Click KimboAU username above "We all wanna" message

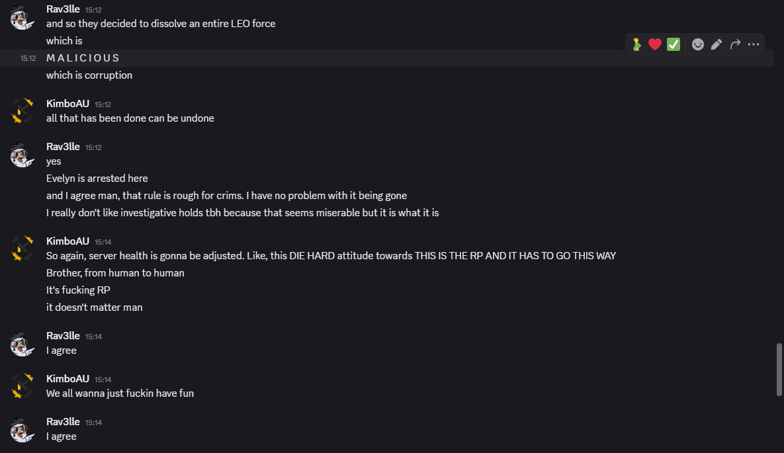(67, 378)
